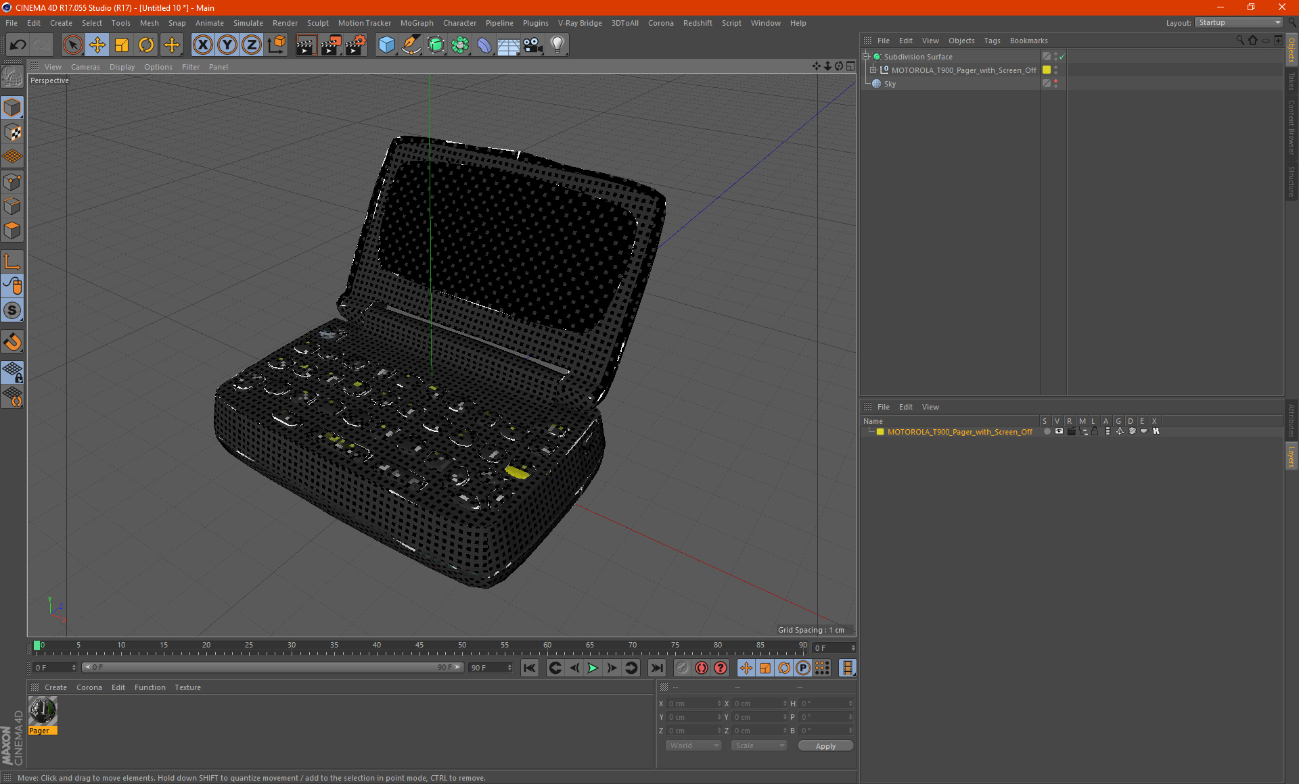
Task: Toggle Z axis lock
Action: point(252,45)
